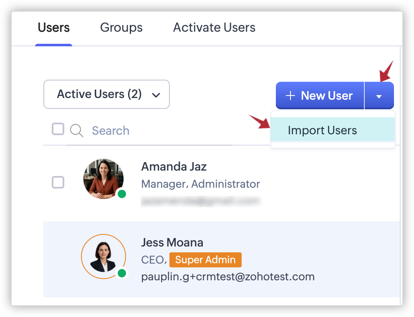
Task: Choose Import Users from the dropdown menu
Action: (322, 130)
